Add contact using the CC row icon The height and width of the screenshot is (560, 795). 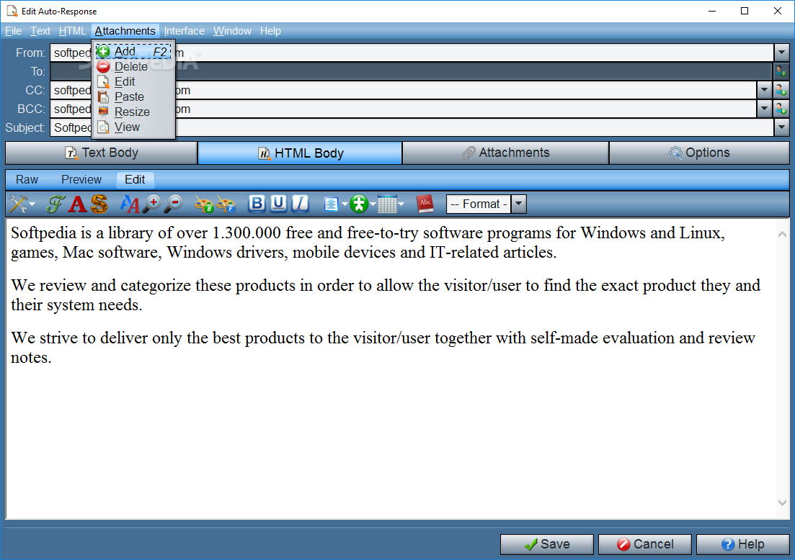coord(781,90)
